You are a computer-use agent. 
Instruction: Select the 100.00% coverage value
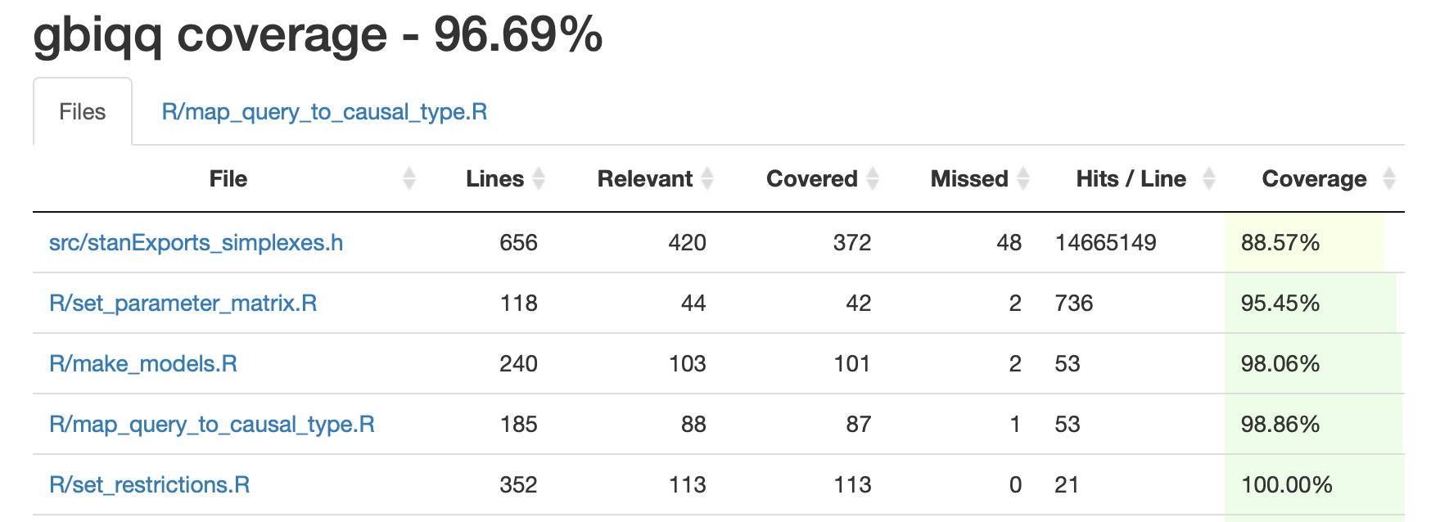point(1289,484)
